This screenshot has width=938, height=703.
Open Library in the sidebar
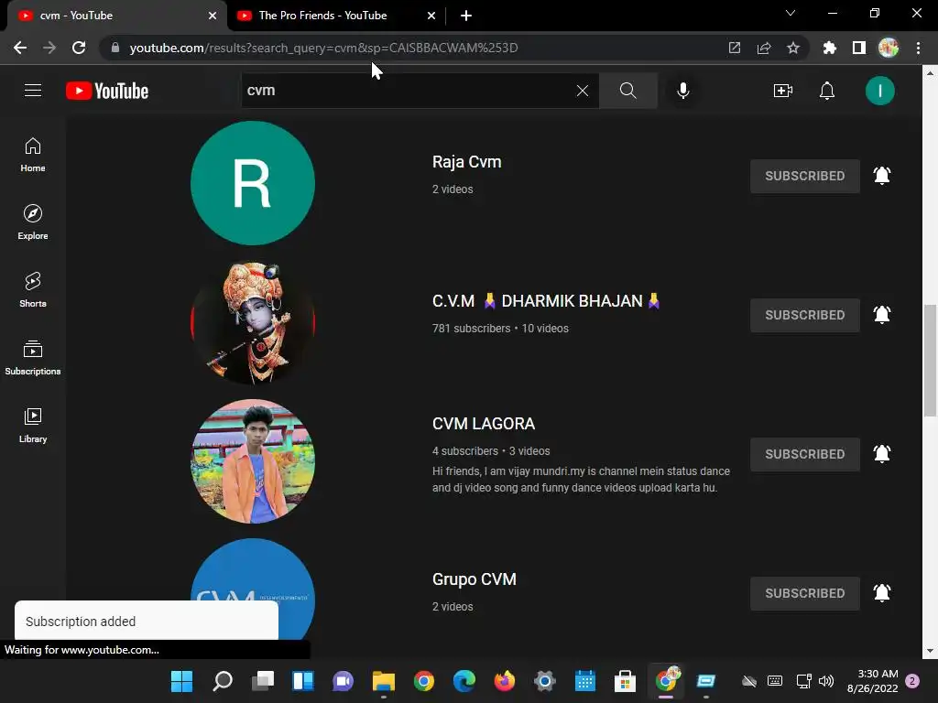[x=33, y=425]
